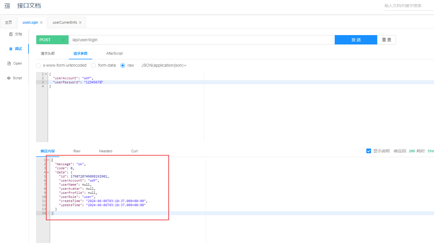
Task: Send the request with 发送 button
Action: coord(356,40)
